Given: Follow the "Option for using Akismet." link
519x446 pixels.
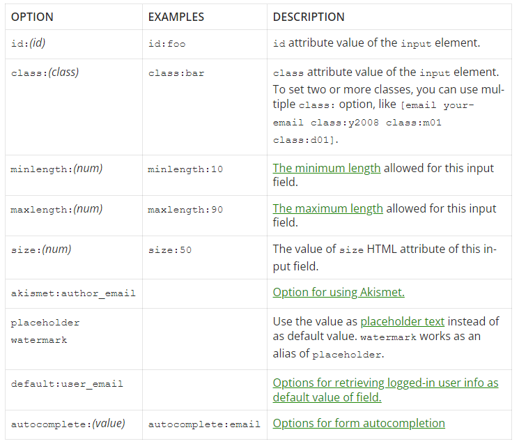Looking at the screenshot, I should [338, 292].
